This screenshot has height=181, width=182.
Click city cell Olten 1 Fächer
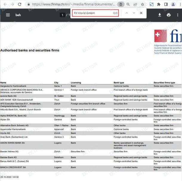(x=61, y=125)
